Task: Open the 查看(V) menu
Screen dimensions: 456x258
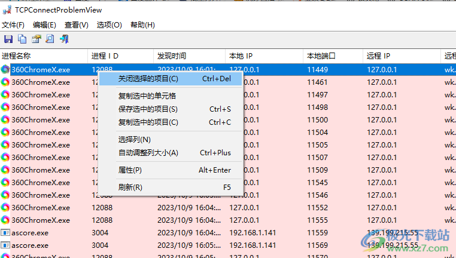Action: 76,25
